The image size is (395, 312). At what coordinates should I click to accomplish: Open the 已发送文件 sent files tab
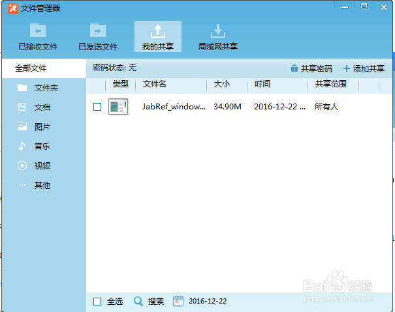[x=98, y=37]
